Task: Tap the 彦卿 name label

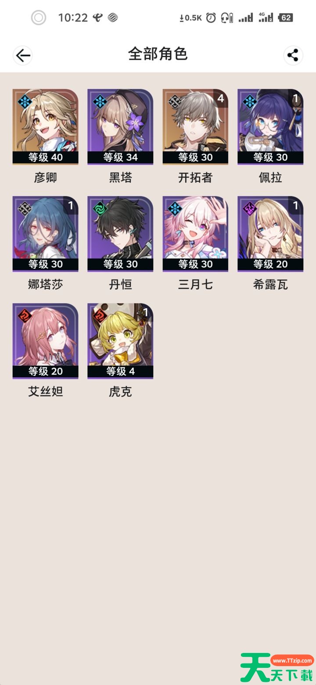Action: pyautogui.click(x=45, y=178)
